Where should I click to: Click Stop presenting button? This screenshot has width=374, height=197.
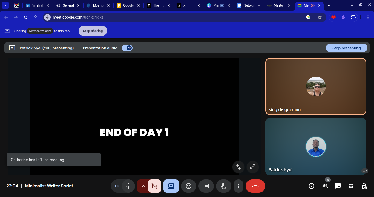(346, 48)
